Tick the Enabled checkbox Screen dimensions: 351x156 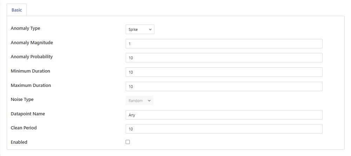[x=128, y=142]
